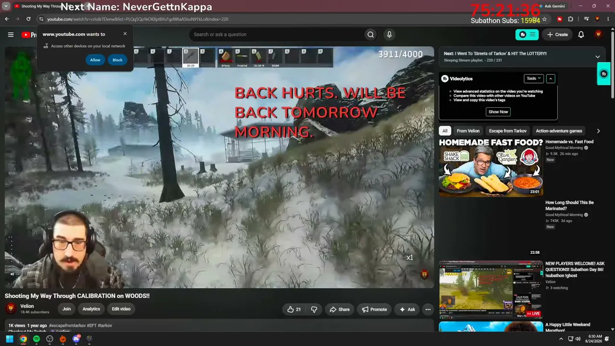Close the local network permission popup

click(x=125, y=34)
